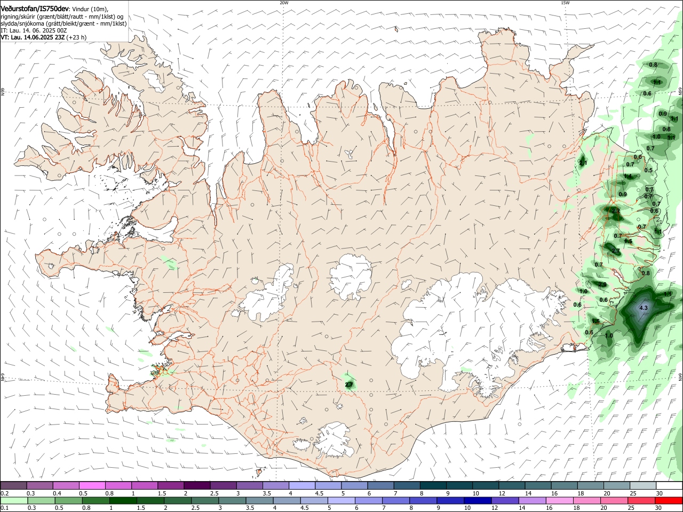683x512 pixels.
Task: Select the darkest purple 2 swatch in top legend row
Action: pos(196,486)
